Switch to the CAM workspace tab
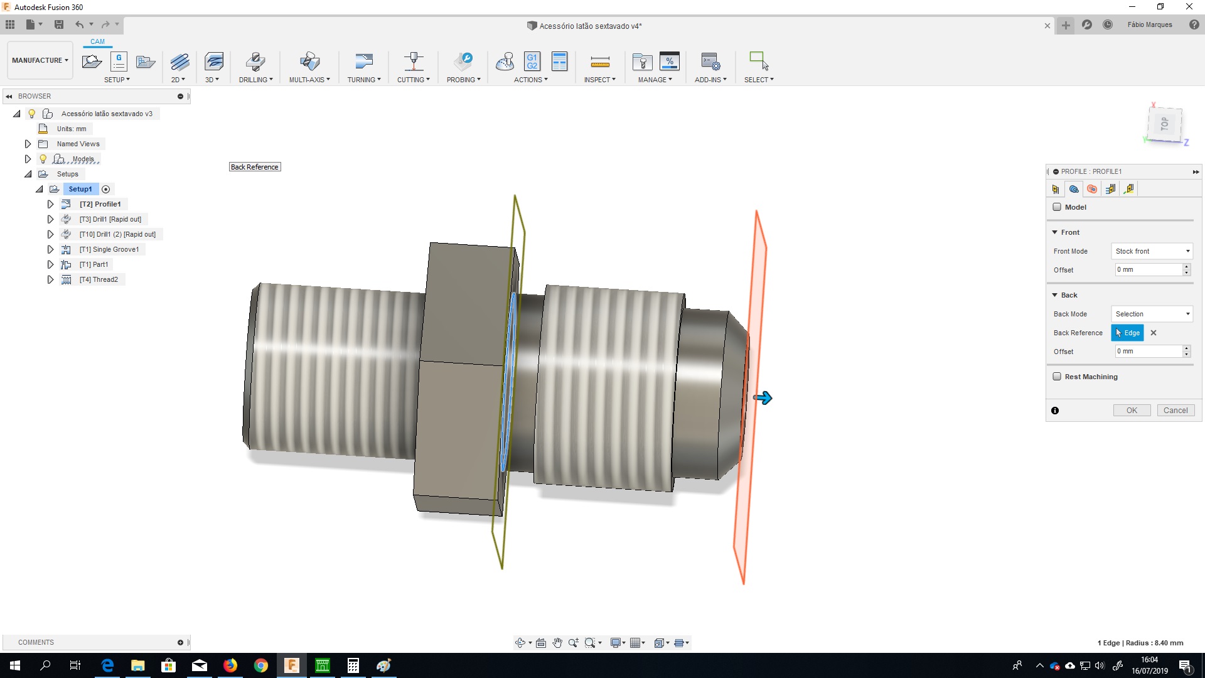Viewport: 1205px width, 678px height. click(97, 41)
